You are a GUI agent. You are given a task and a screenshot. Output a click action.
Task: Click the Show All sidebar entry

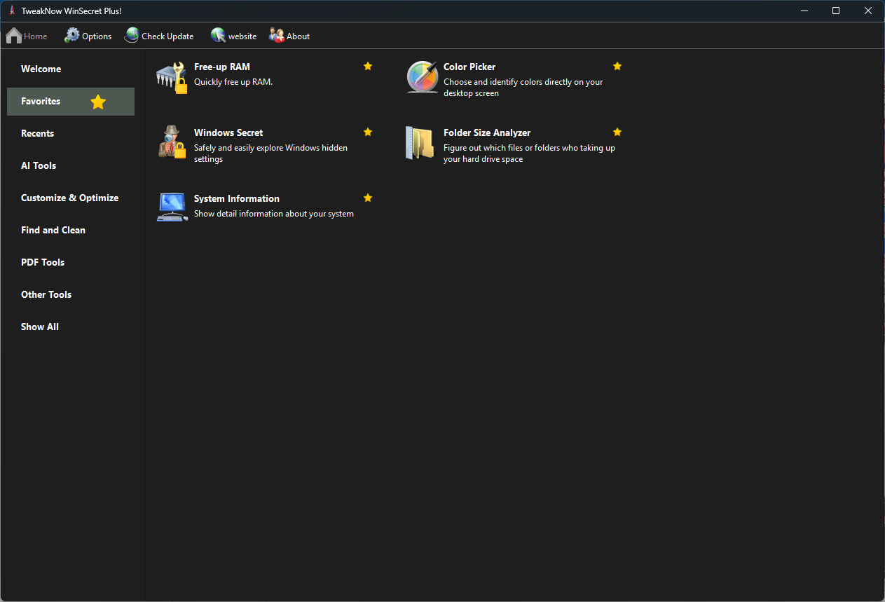click(40, 327)
